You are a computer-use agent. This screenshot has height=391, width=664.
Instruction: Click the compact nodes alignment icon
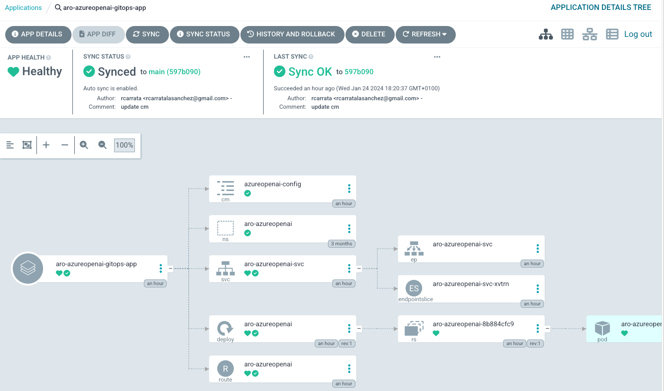[10, 145]
